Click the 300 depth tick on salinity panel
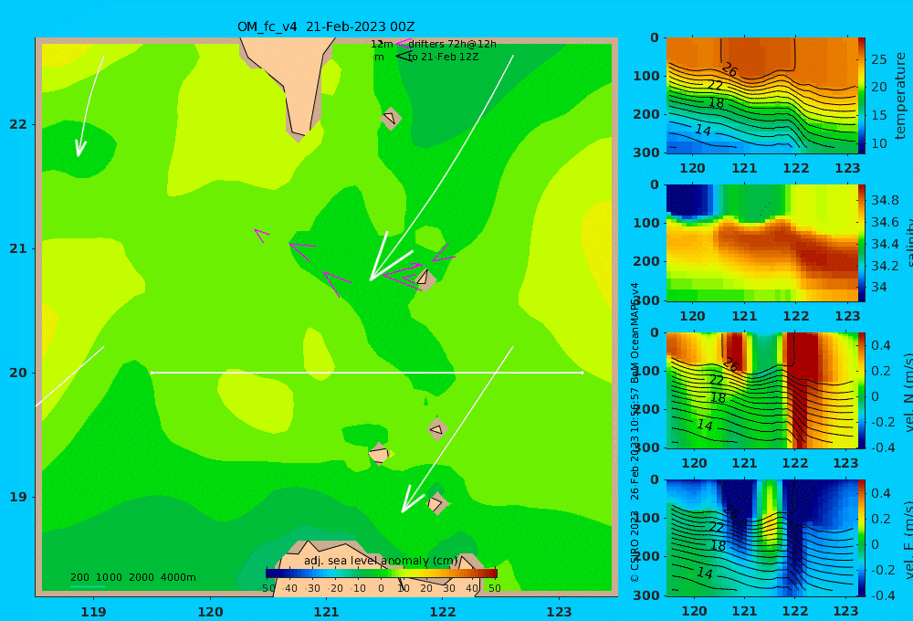Screen dimensions: 913x621 pos(647,300)
